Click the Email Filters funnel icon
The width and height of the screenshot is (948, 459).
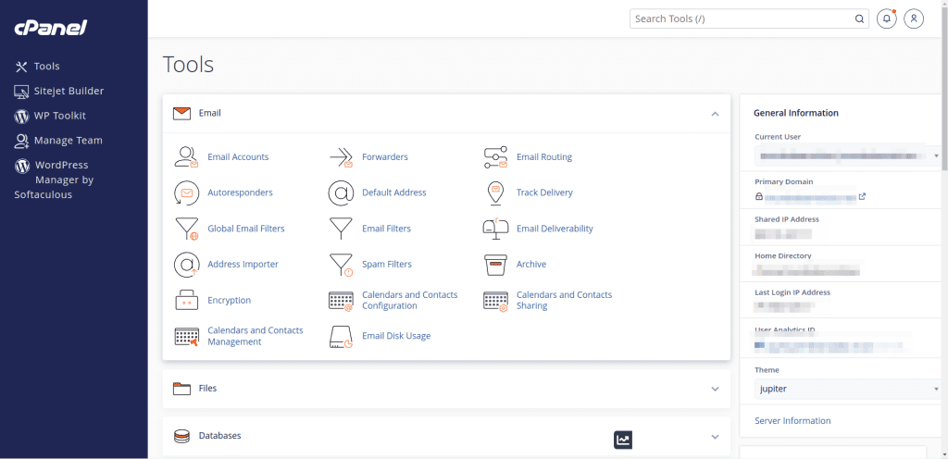pyautogui.click(x=341, y=229)
